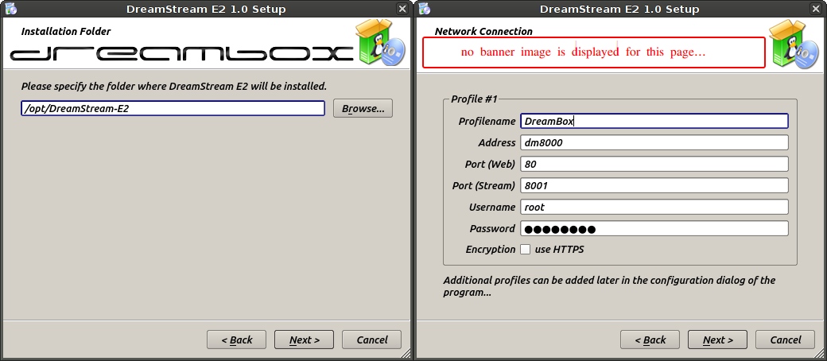Screen dimensions: 827x361
Task: Close the Network Connection setup window
Action: point(816,9)
